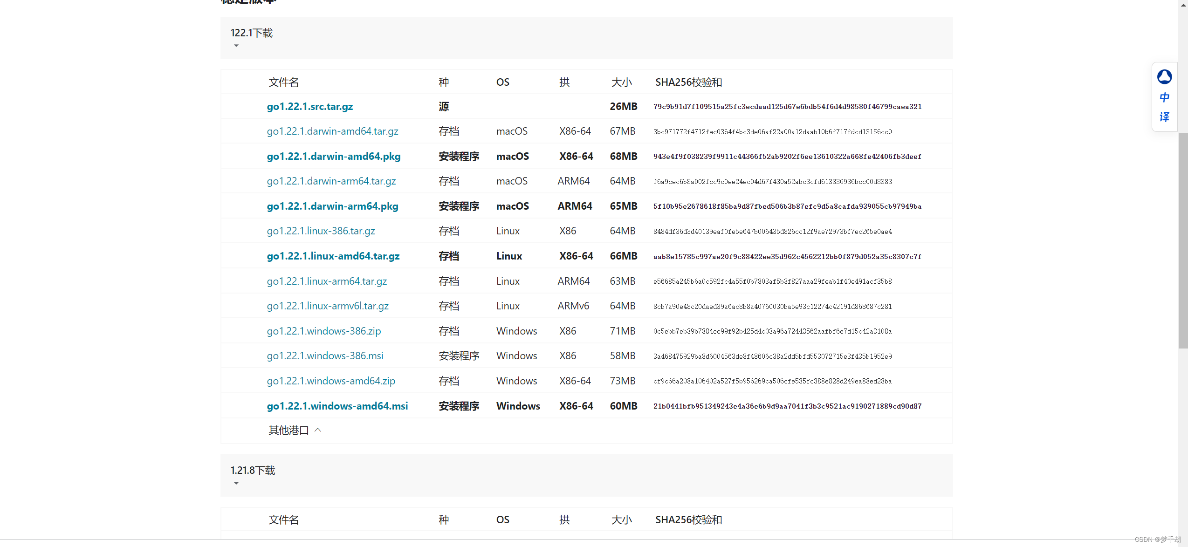This screenshot has width=1188, height=547.
Task: Click go1.22.1.windows-386.msi installer link
Action: (325, 356)
